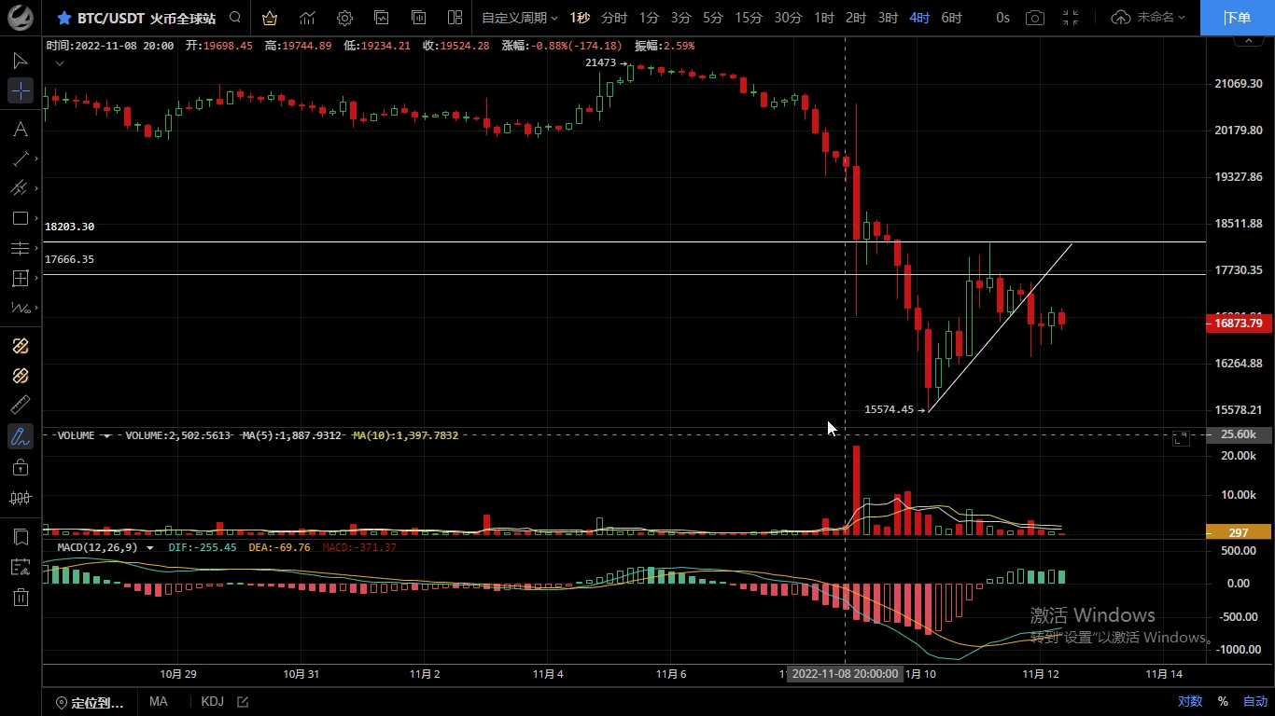Select the 5分 interval
Image resolution: width=1275 pixels, height=716 pixels.
tap(712, 18)
